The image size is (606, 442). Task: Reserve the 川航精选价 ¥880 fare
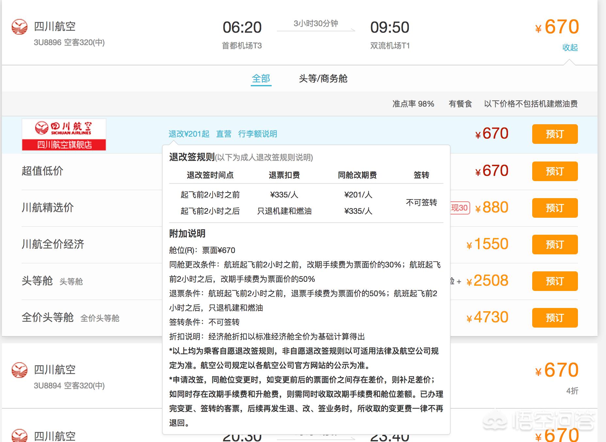(x=555, y=208)
